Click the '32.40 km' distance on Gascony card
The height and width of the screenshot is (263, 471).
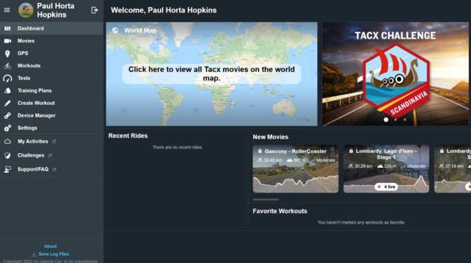[273, 160]
